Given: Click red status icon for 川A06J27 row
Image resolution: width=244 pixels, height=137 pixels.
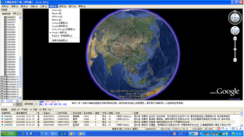Looking at the screenshot, I should click(2, 122).
